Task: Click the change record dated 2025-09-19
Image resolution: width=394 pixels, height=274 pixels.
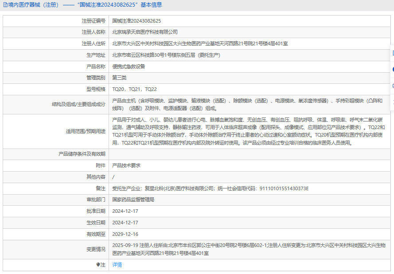Action: click(x=249, y=249)
